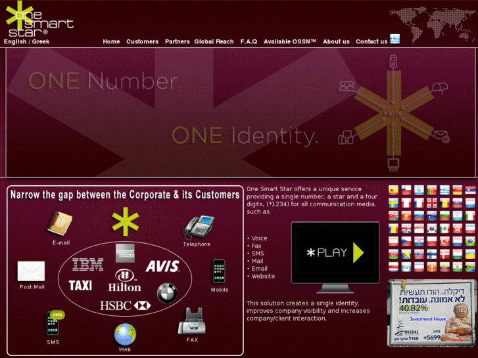This screenshot has width=478, height=358.
Task: Click the "Voice" bullet item
Action: [x=259, y=238]
